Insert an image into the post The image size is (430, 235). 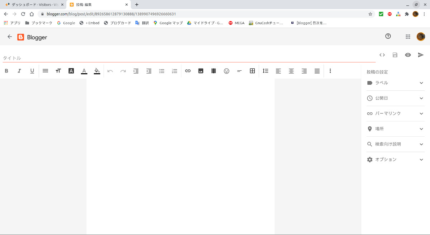[201, 71]
